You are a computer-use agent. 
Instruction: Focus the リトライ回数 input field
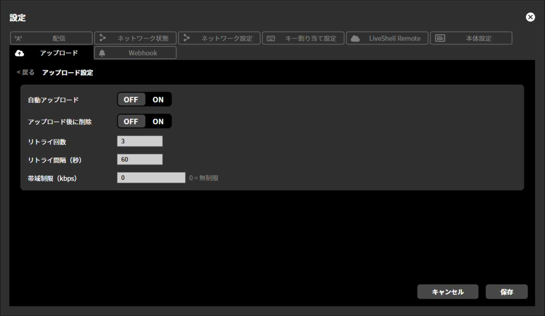coord(140,141)
